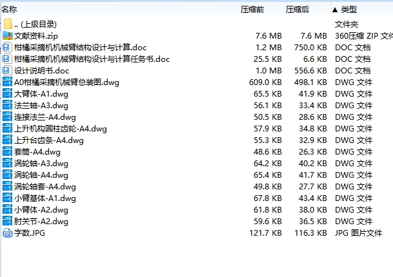Click the DWG icon of 上升台齿条-A4.dwg
Image resolution: width=393 pixels, height=277 pixels.
(x=7, y=140)
